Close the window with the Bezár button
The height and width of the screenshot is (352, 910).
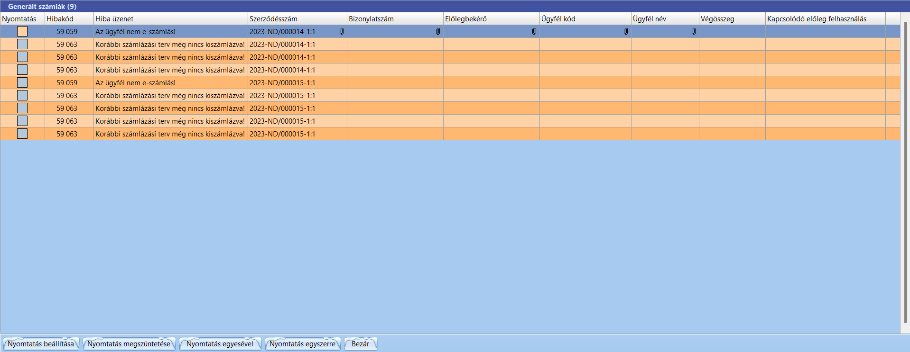[361, 344]
